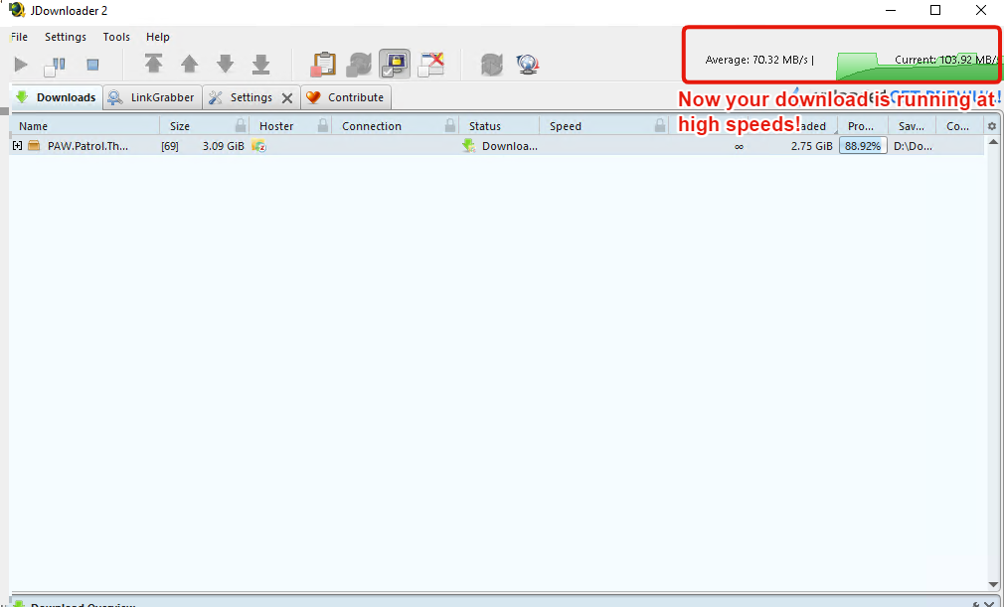1004x607 pixels.
Task: Toggle the lock on the Size column
Action: pyautogui.click(x=241, y=125)
